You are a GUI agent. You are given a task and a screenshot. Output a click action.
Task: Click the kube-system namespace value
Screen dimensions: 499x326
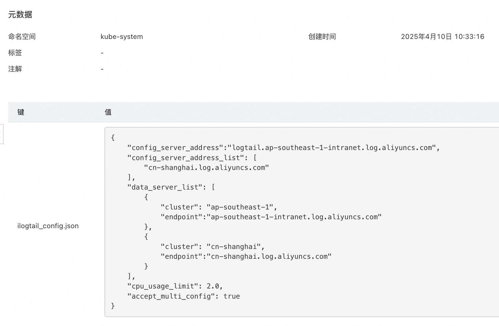[x=122, y=37]
